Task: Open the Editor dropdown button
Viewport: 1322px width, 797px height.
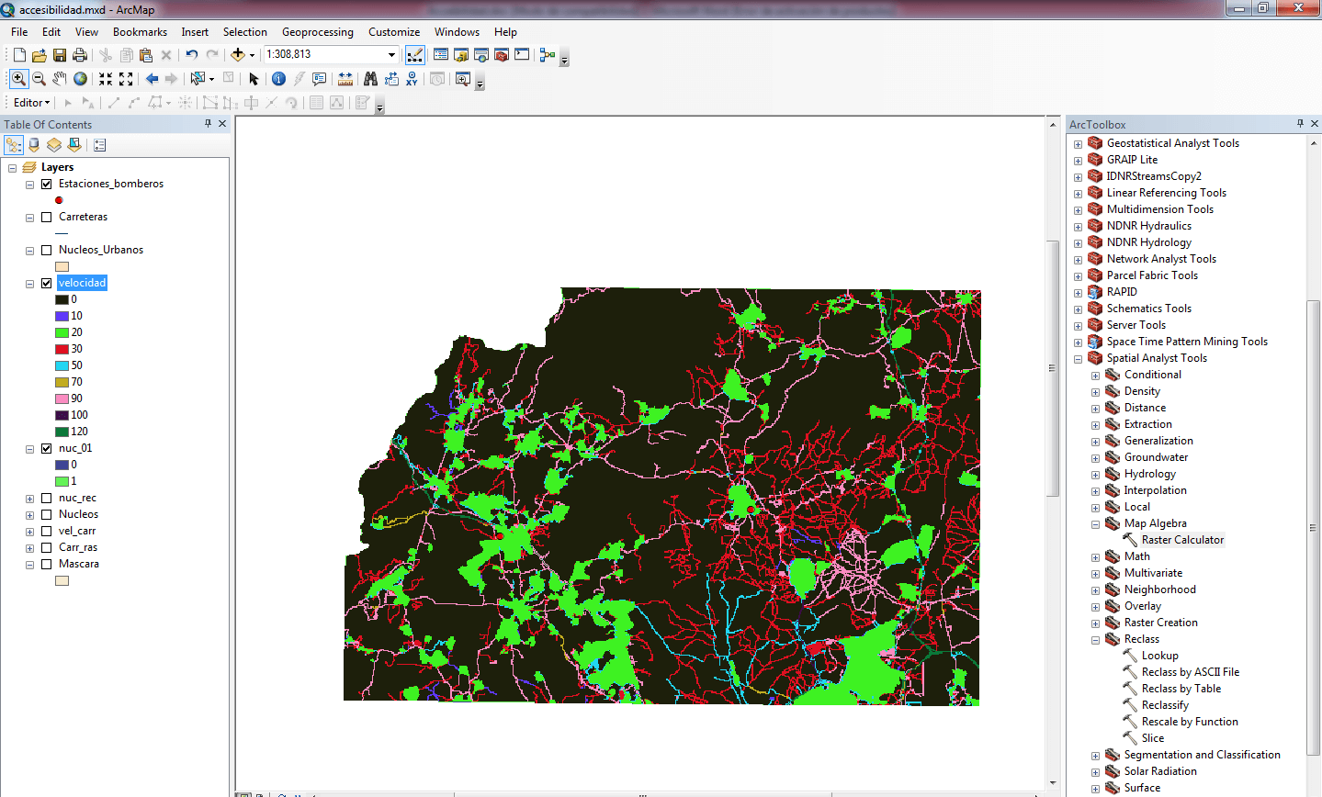Action: click(31, 103)
